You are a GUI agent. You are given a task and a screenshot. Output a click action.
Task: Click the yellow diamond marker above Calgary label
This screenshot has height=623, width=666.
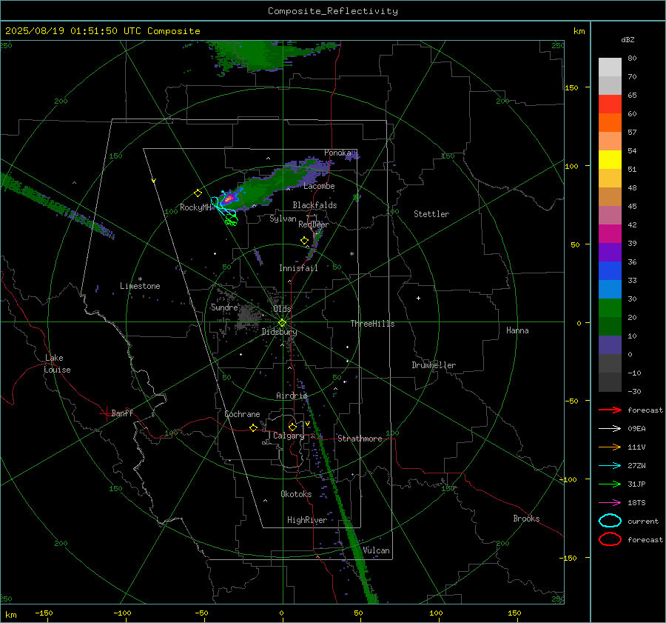[x=292, y=427]
